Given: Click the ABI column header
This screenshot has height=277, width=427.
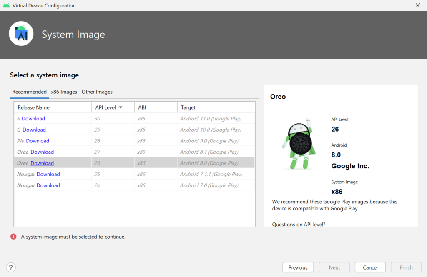Looking at the screenshot, I should point(156,107).
